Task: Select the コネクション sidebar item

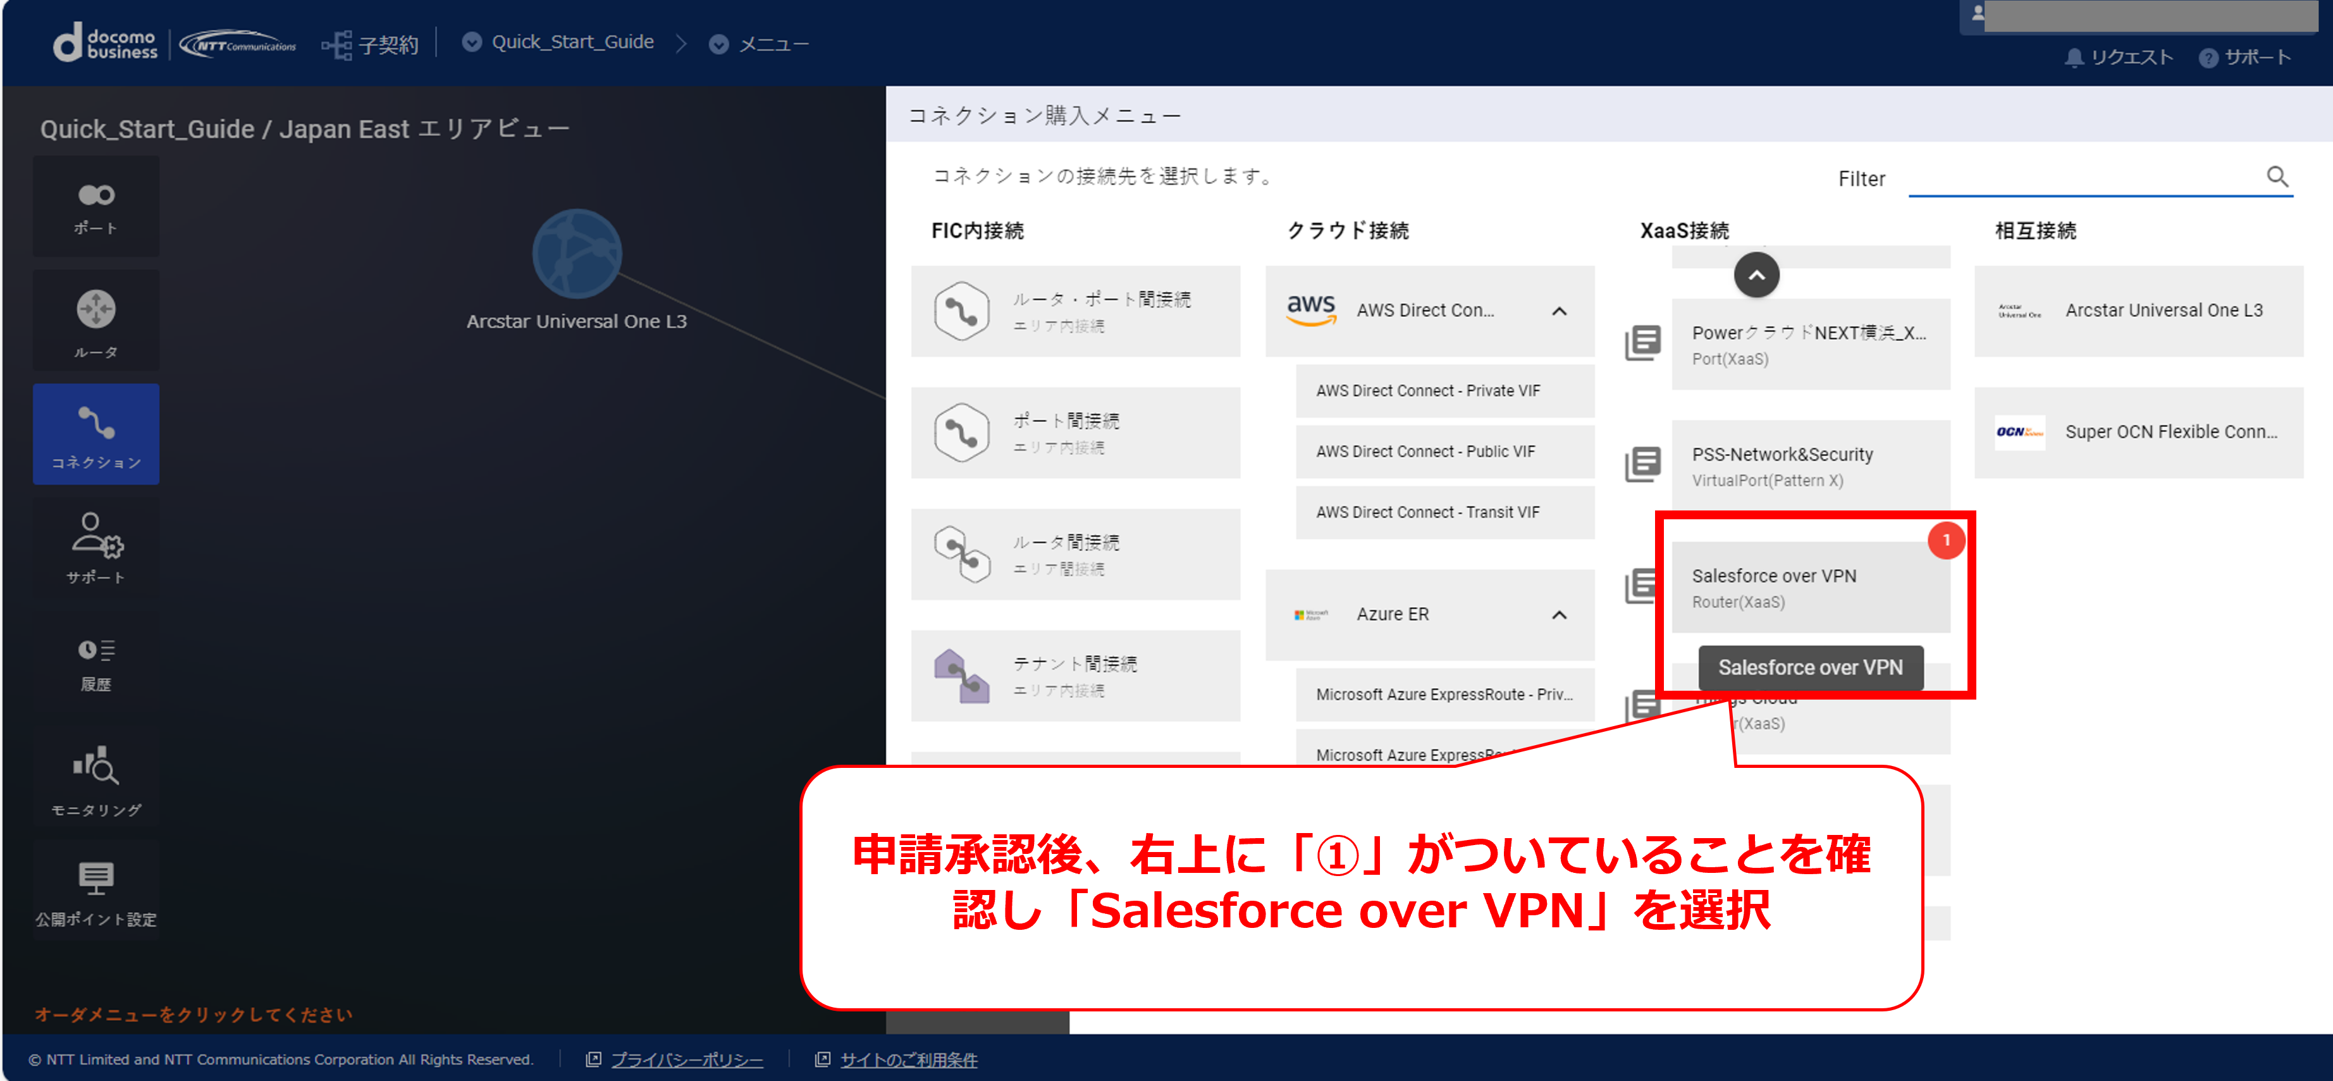Action: pos(96,434)
